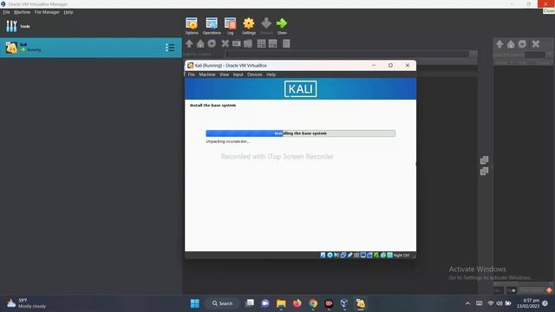The image size is (555, 312).
Task: Open Settings gear in VirtualBox Manager
Action: 249,26
